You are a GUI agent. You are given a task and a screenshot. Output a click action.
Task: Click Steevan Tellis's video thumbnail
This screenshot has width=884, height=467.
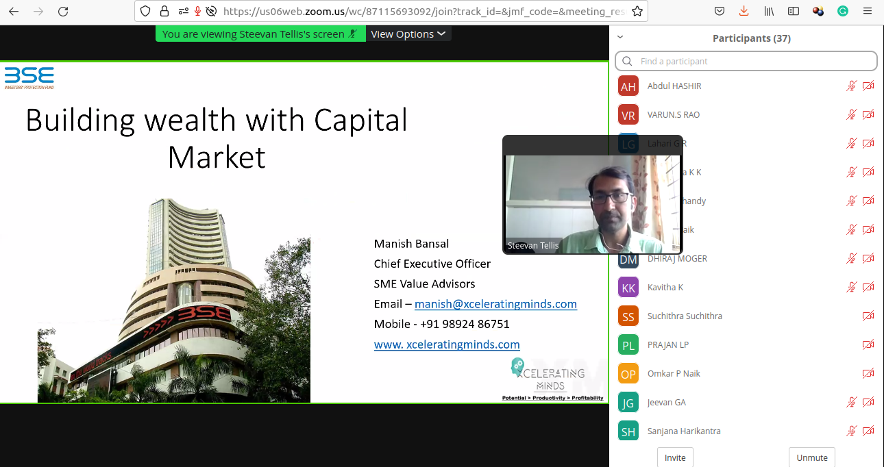(x=592, y=203)
